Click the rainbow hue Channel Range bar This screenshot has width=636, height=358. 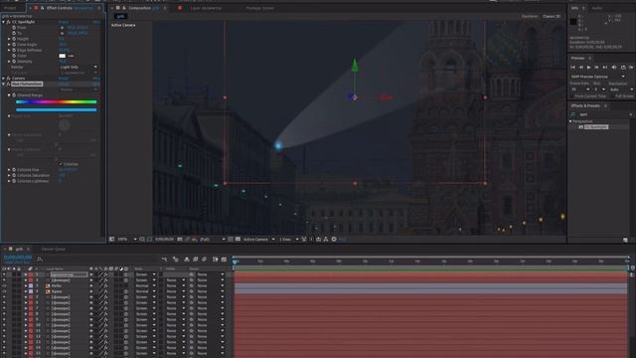(57, 101)
